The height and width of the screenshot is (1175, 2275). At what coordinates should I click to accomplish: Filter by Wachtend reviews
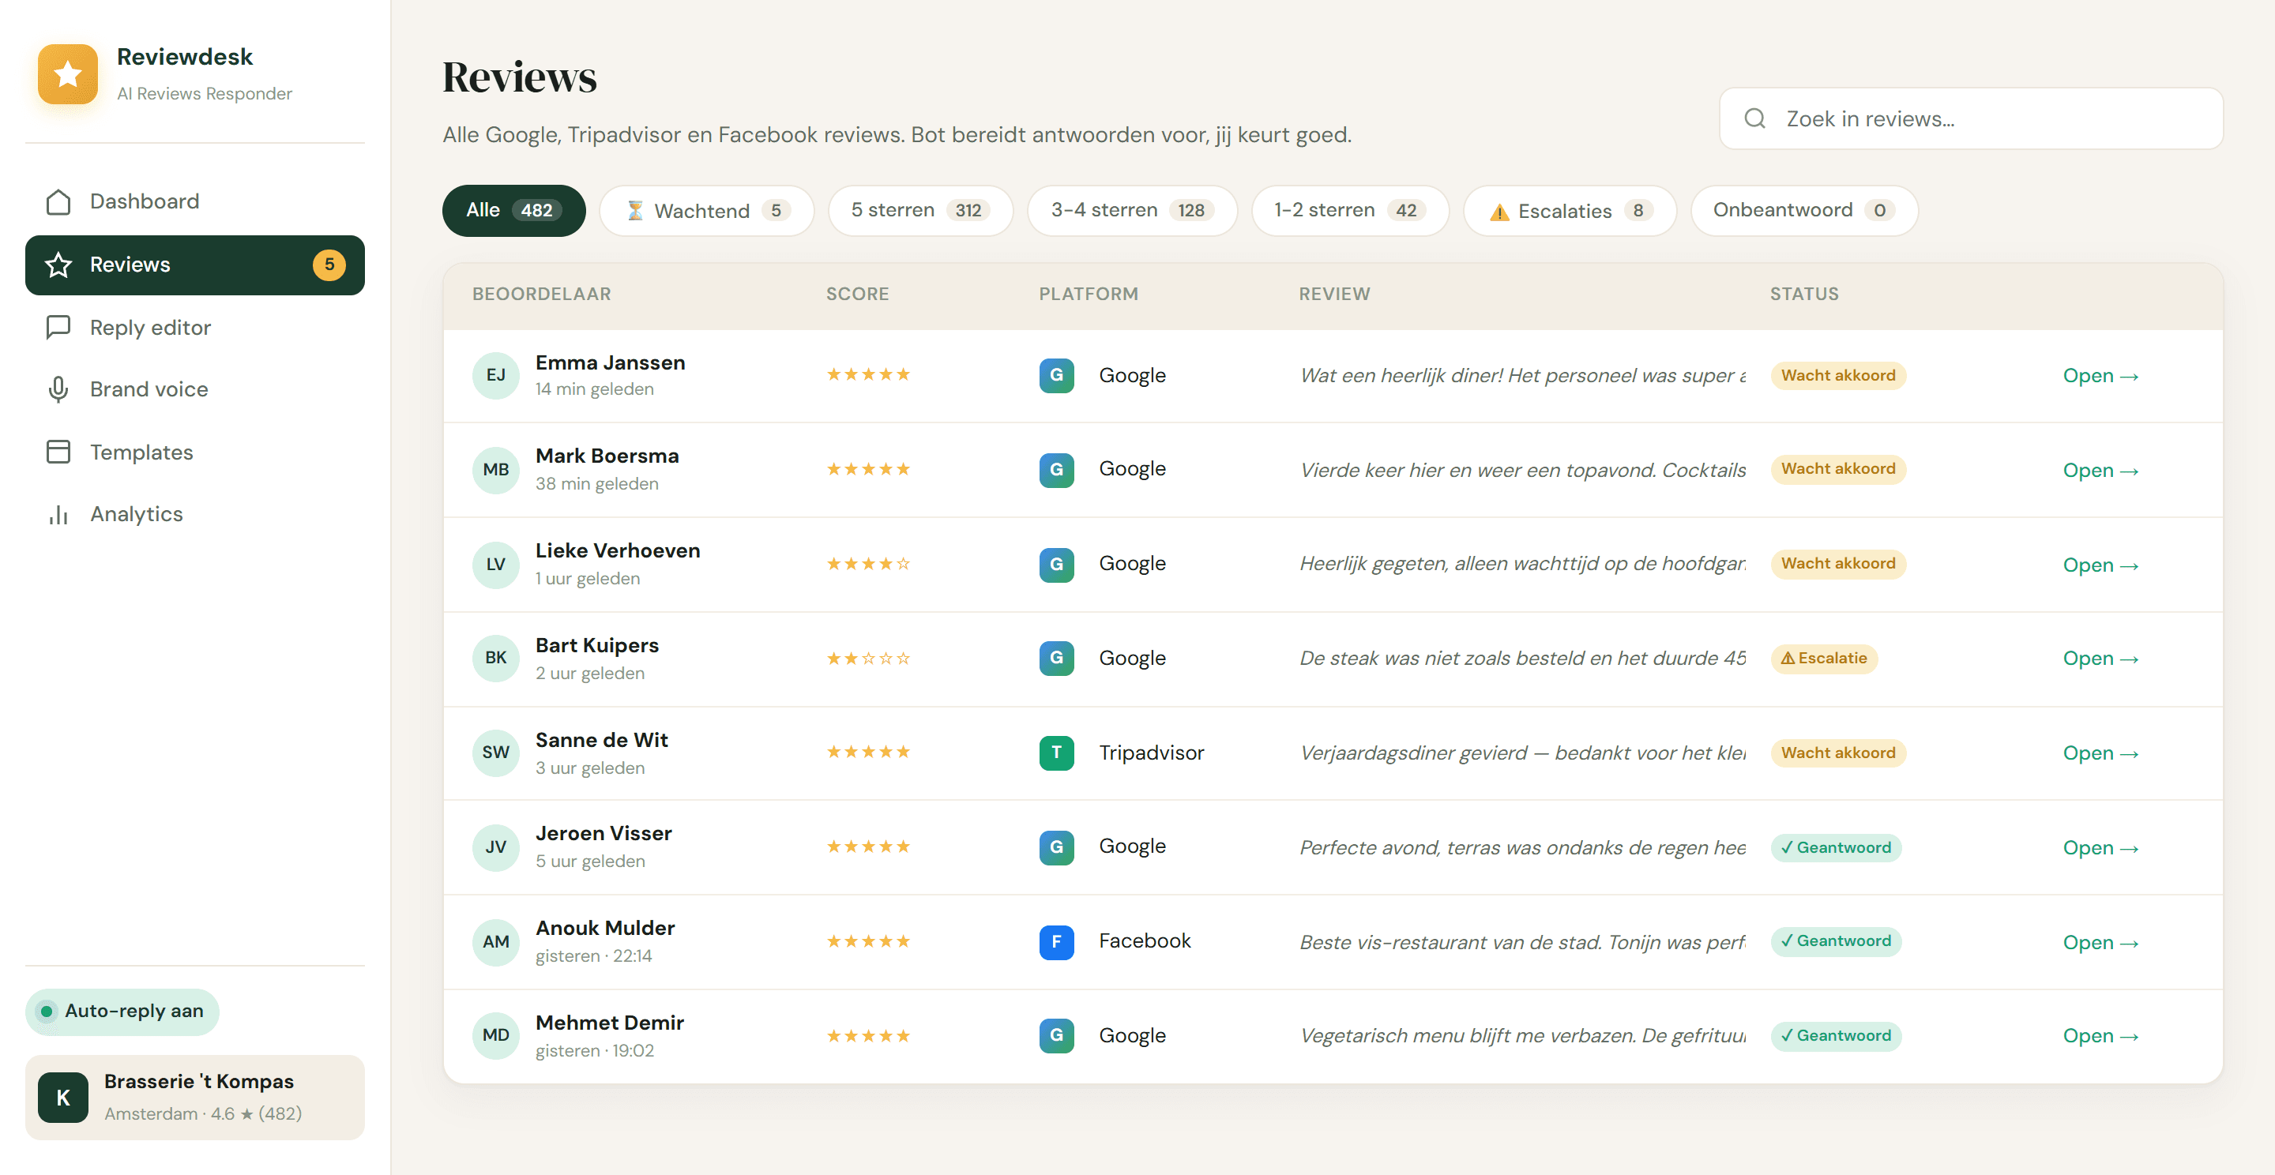(705, 210)
